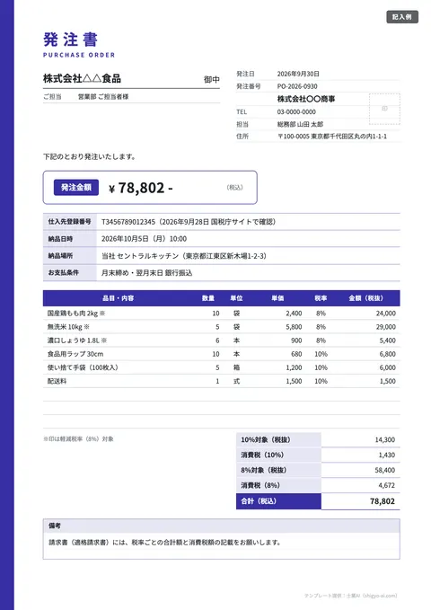Click unit 式 in delivery fee row

tap(236, 381)
